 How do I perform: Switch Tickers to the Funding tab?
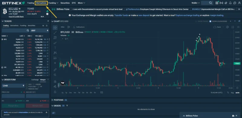tap(23, 26)
